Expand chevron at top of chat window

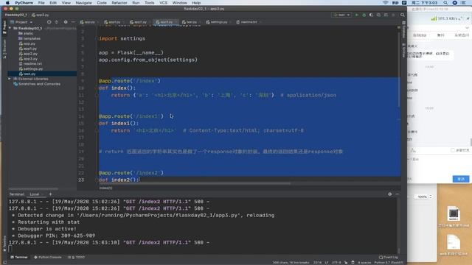[467, 28]
